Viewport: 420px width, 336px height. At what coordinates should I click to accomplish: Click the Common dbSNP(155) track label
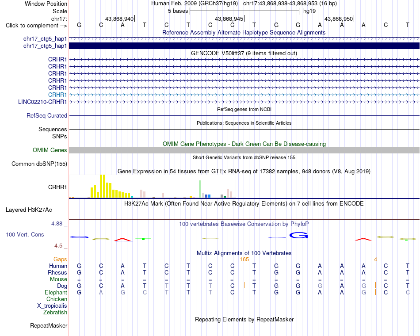point(39,164)
